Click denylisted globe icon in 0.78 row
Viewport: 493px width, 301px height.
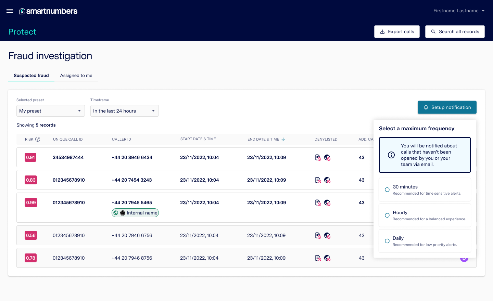(x=327, y=258)
